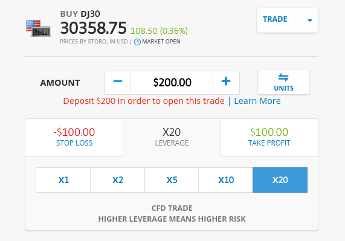Increase amount with the plus icon
This screenshot has width=345, height=241.
click(226, 82)
